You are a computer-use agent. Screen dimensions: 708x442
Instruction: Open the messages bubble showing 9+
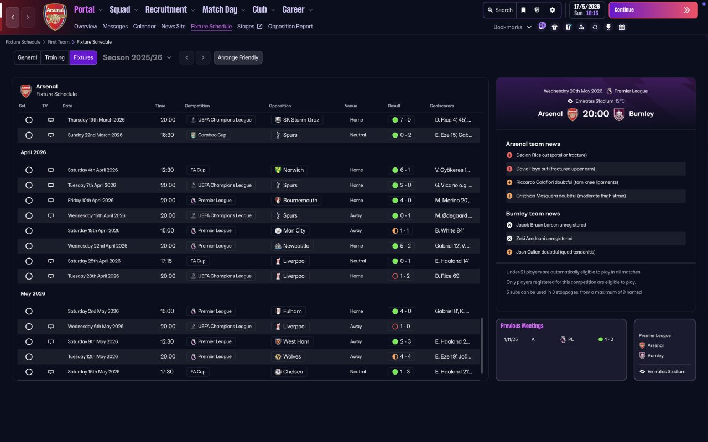click(542, 27)
